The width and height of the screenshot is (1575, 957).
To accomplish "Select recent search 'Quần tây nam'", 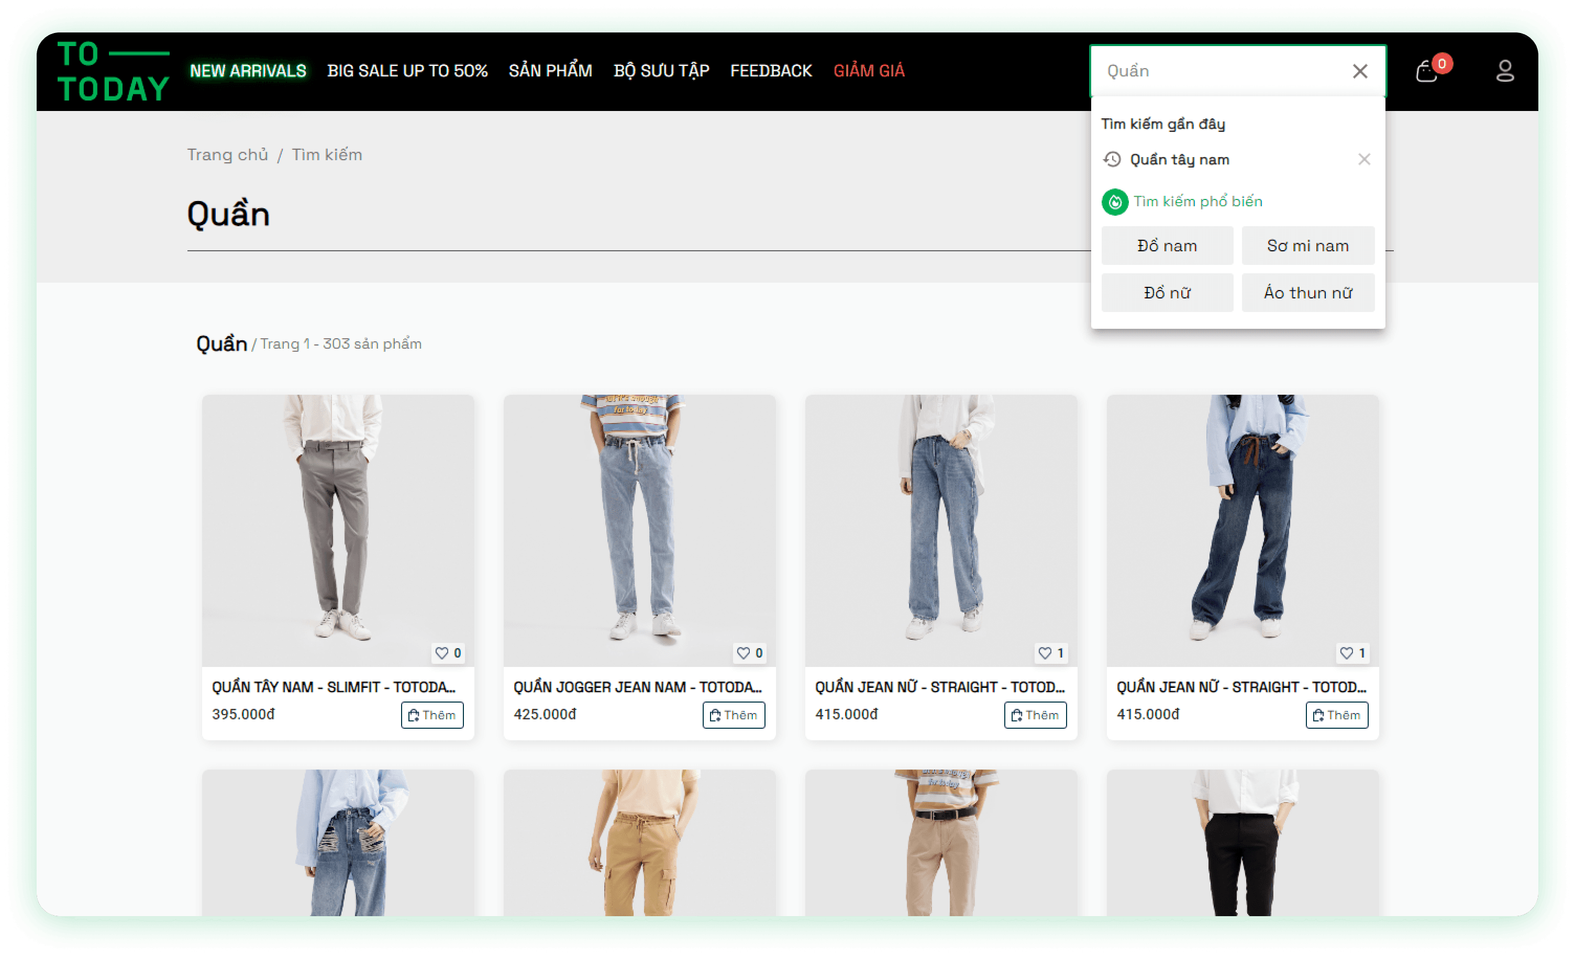I will tap(1179, 159).
